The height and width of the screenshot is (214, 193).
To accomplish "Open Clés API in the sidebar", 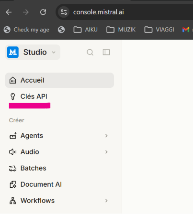I will 59,96.
